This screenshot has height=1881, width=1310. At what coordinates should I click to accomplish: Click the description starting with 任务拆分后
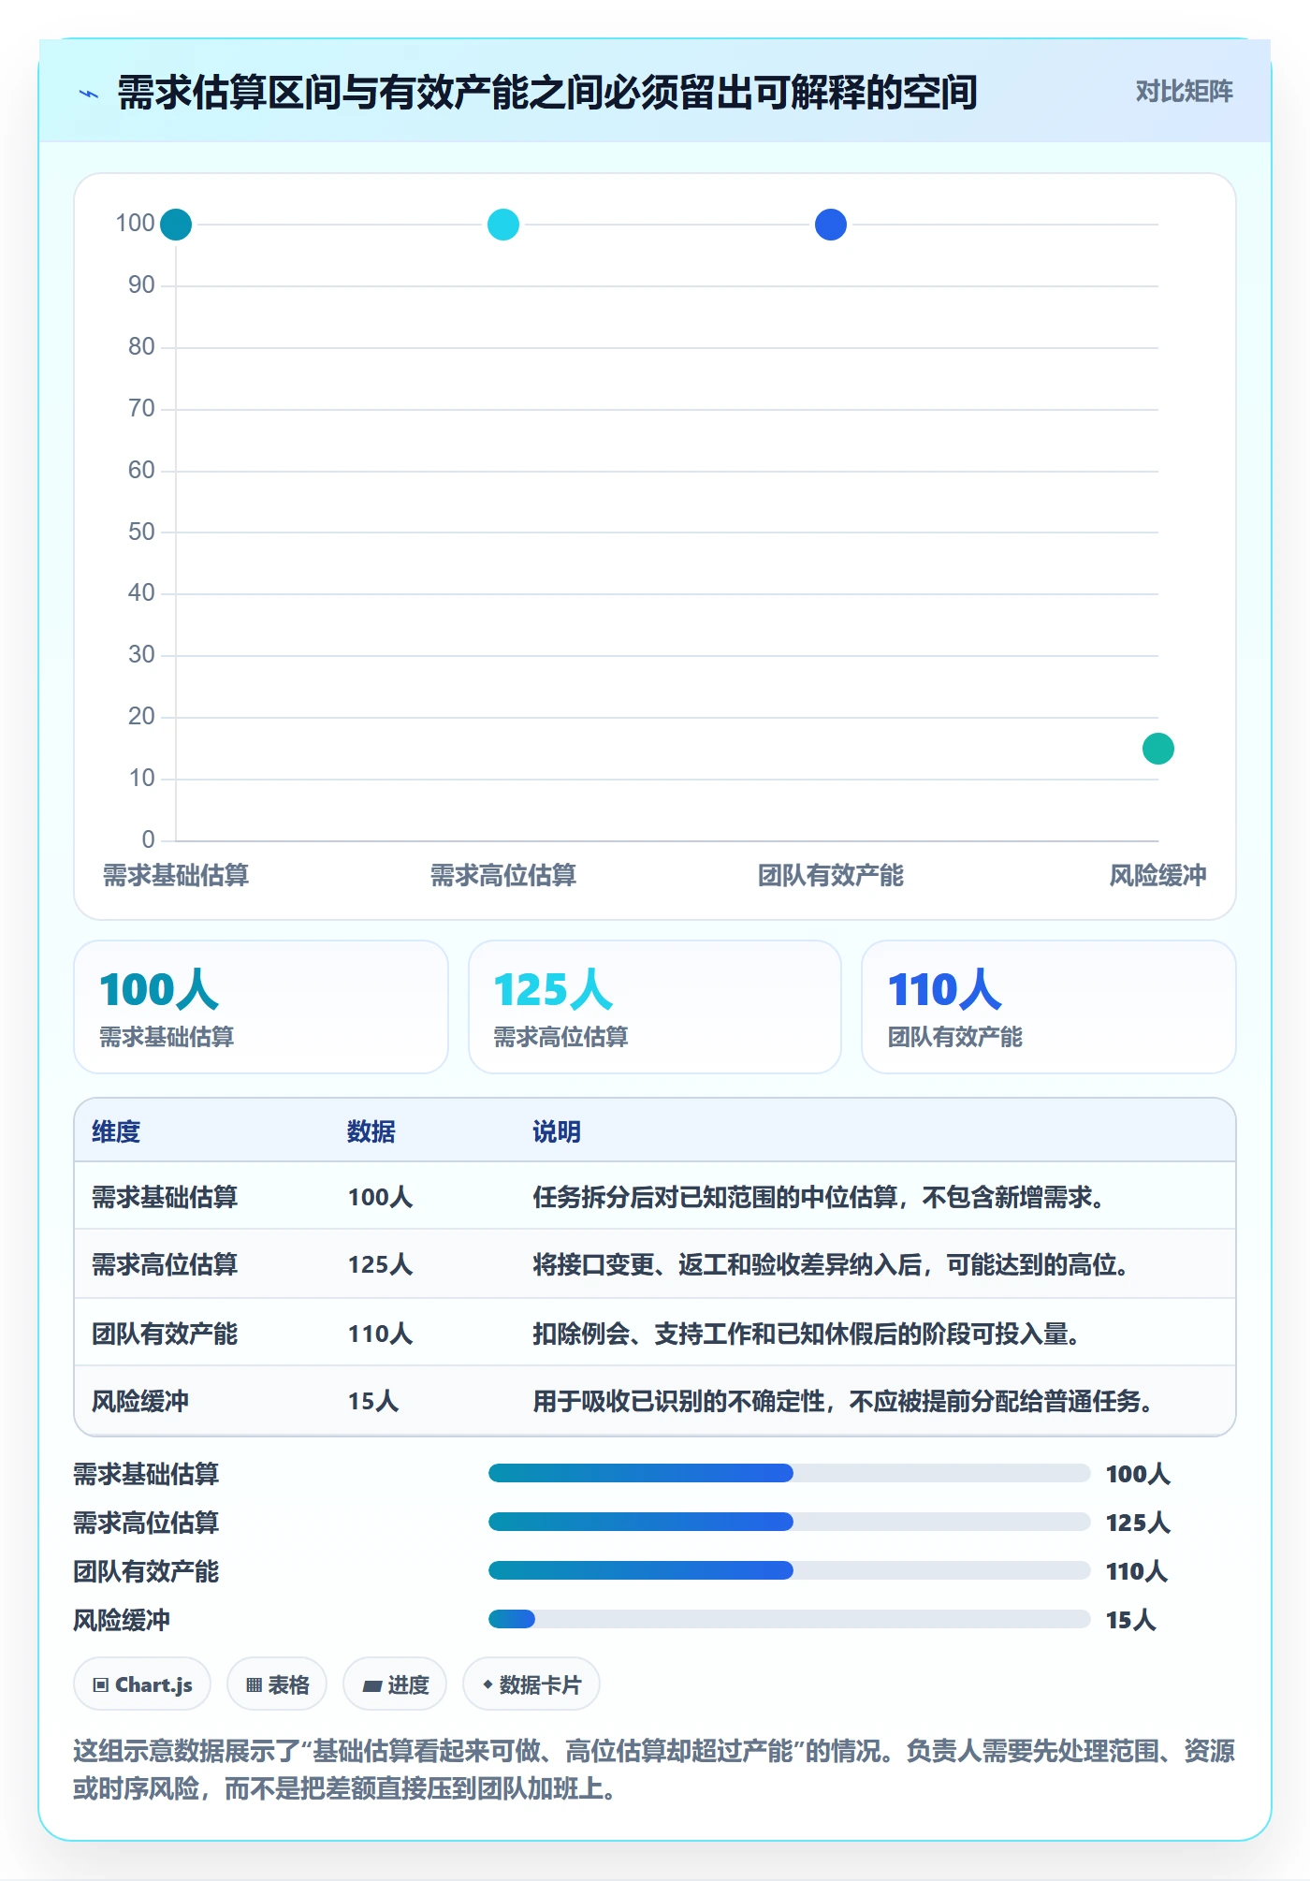tap(821, 1197)
